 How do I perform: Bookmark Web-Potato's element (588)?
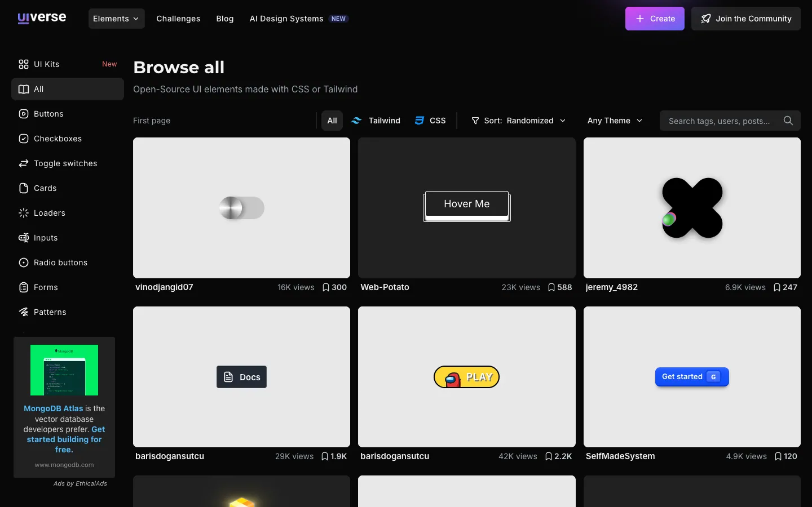tap(551, 287)
